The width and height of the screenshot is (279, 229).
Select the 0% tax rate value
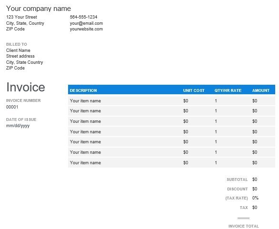pos(255,198)
